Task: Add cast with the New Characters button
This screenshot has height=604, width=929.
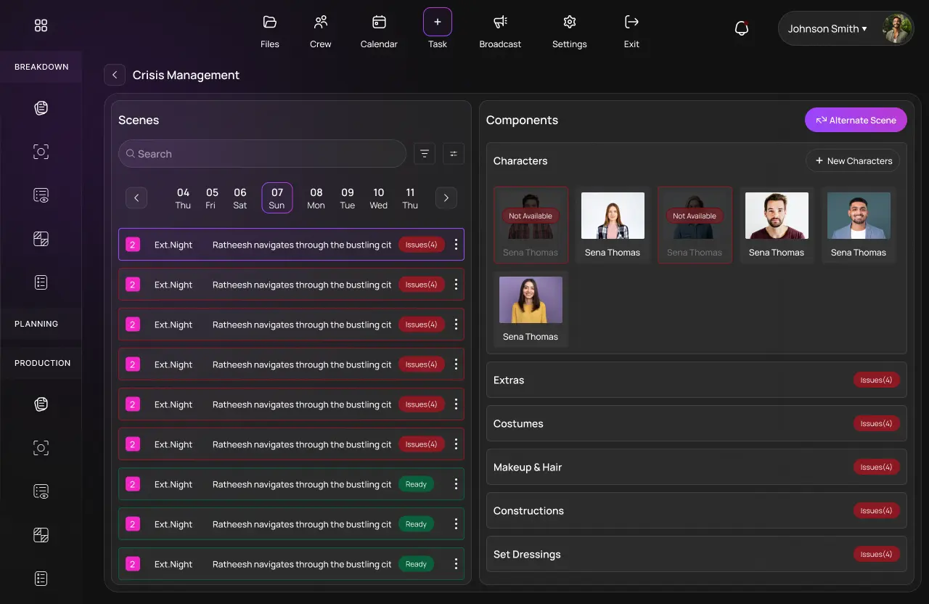Action: (x=853, y=160)
